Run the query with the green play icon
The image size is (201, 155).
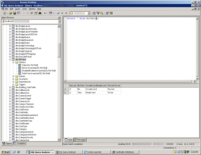click(62, 13)
